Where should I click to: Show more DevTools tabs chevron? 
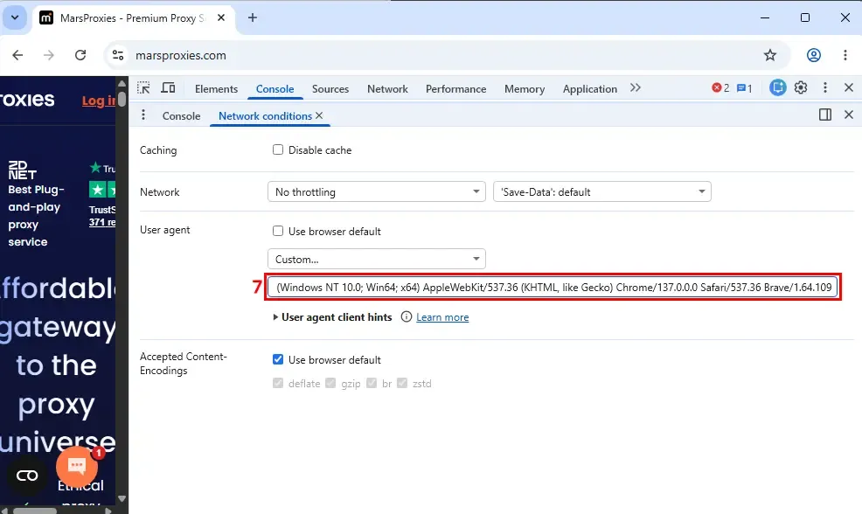(636, 88)
